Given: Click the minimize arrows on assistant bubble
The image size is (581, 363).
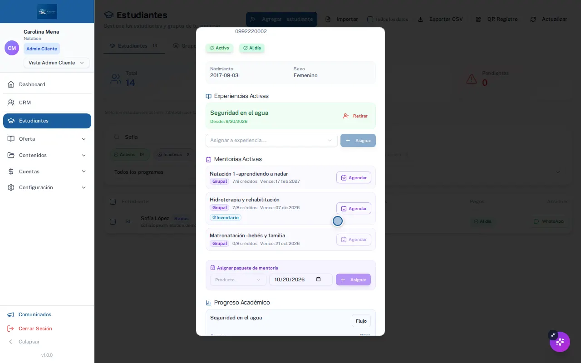Looking at the screenshot, I should coord(553,335).
